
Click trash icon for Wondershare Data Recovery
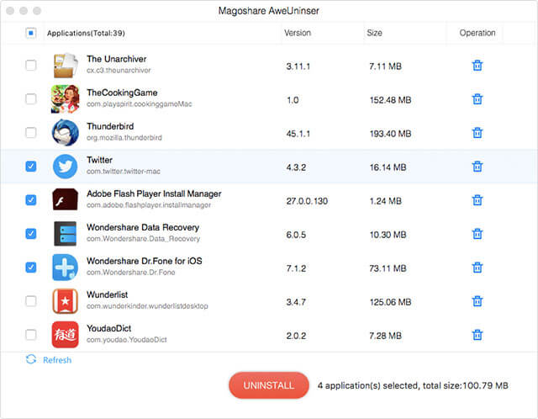(477, 234)
